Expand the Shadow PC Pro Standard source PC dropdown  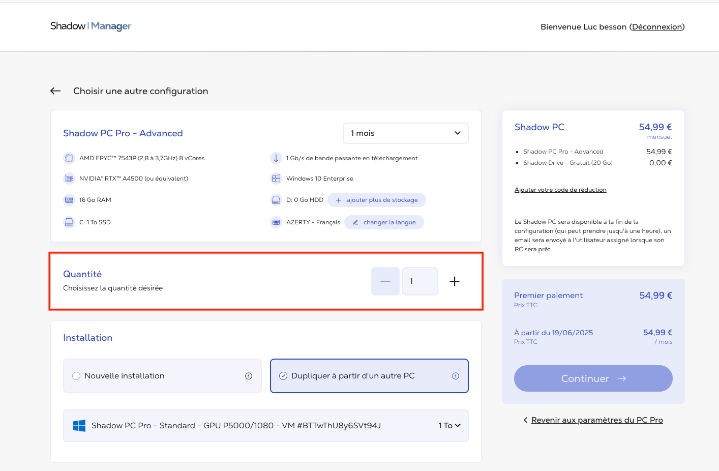click(266, 426)
